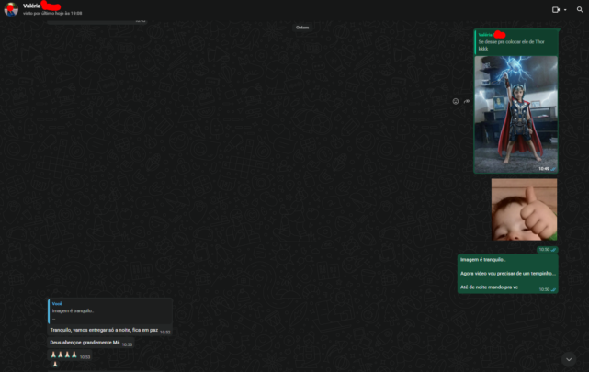Click the 'Deus abençoe grandemente' message
This screenshot has width=589, height=372.
85,343
